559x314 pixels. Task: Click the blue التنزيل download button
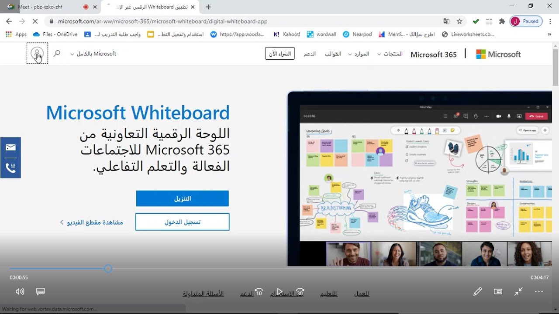(x=183, y=198)
